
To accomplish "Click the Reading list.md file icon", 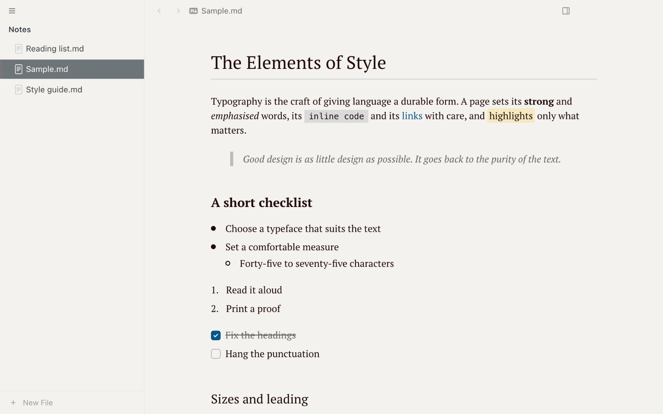I will (18, 49).
